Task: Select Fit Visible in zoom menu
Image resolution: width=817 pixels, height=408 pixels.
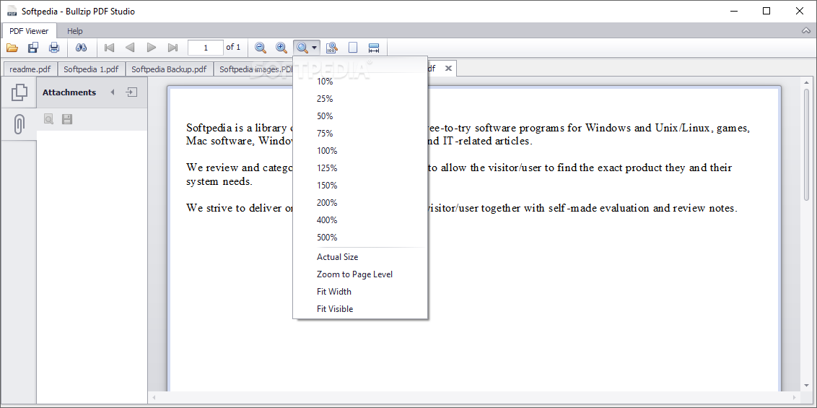Action: (x=360, y=309)
